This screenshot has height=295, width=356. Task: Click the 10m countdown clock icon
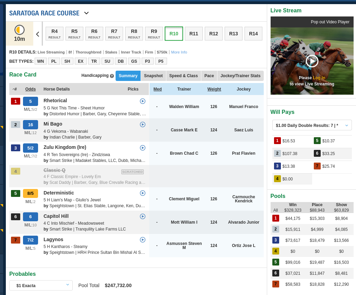pos(20,30)
